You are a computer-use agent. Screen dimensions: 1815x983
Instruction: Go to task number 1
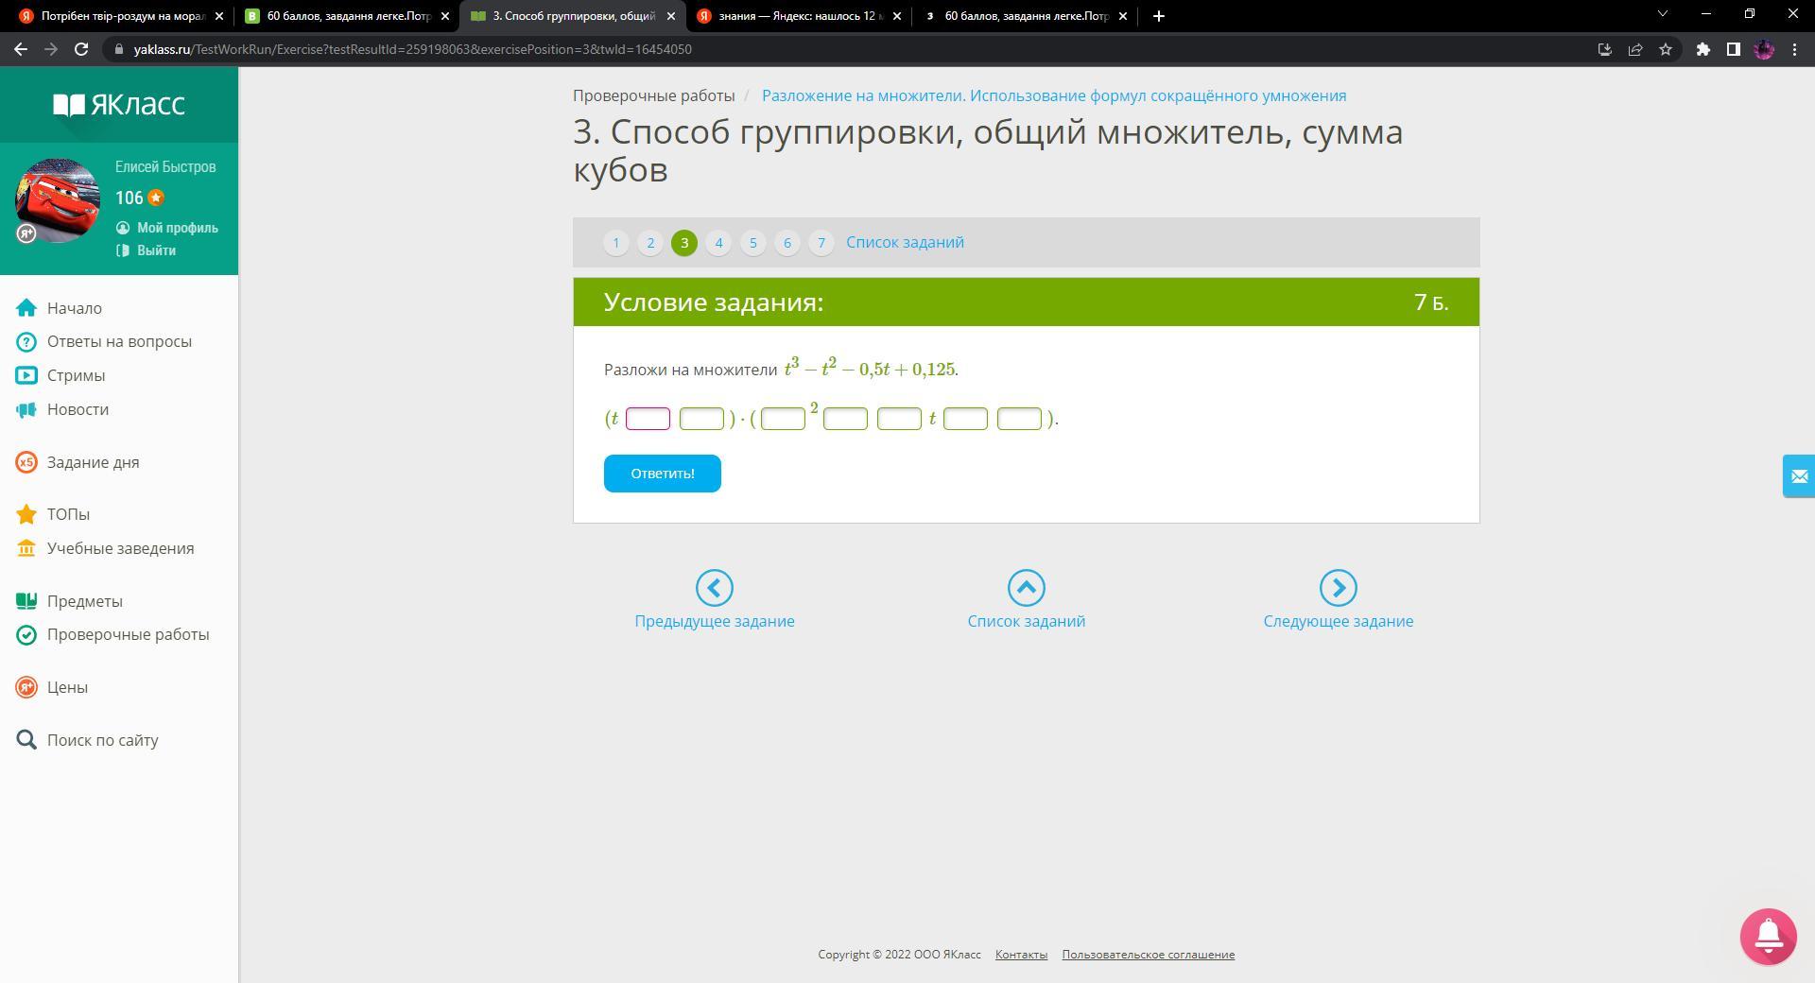click(616, 243)
